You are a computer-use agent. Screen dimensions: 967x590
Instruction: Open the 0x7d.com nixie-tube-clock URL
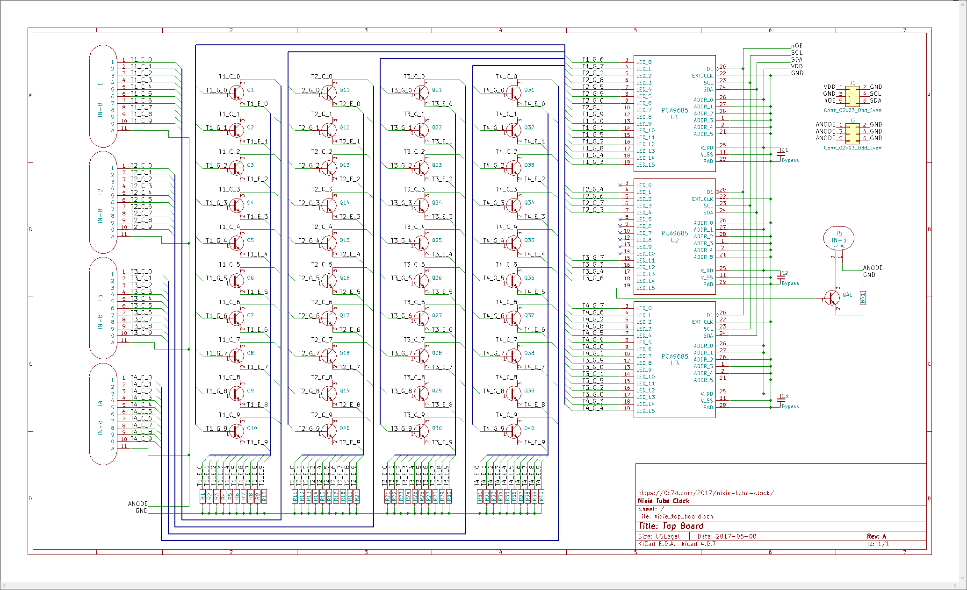click(706, 493)
